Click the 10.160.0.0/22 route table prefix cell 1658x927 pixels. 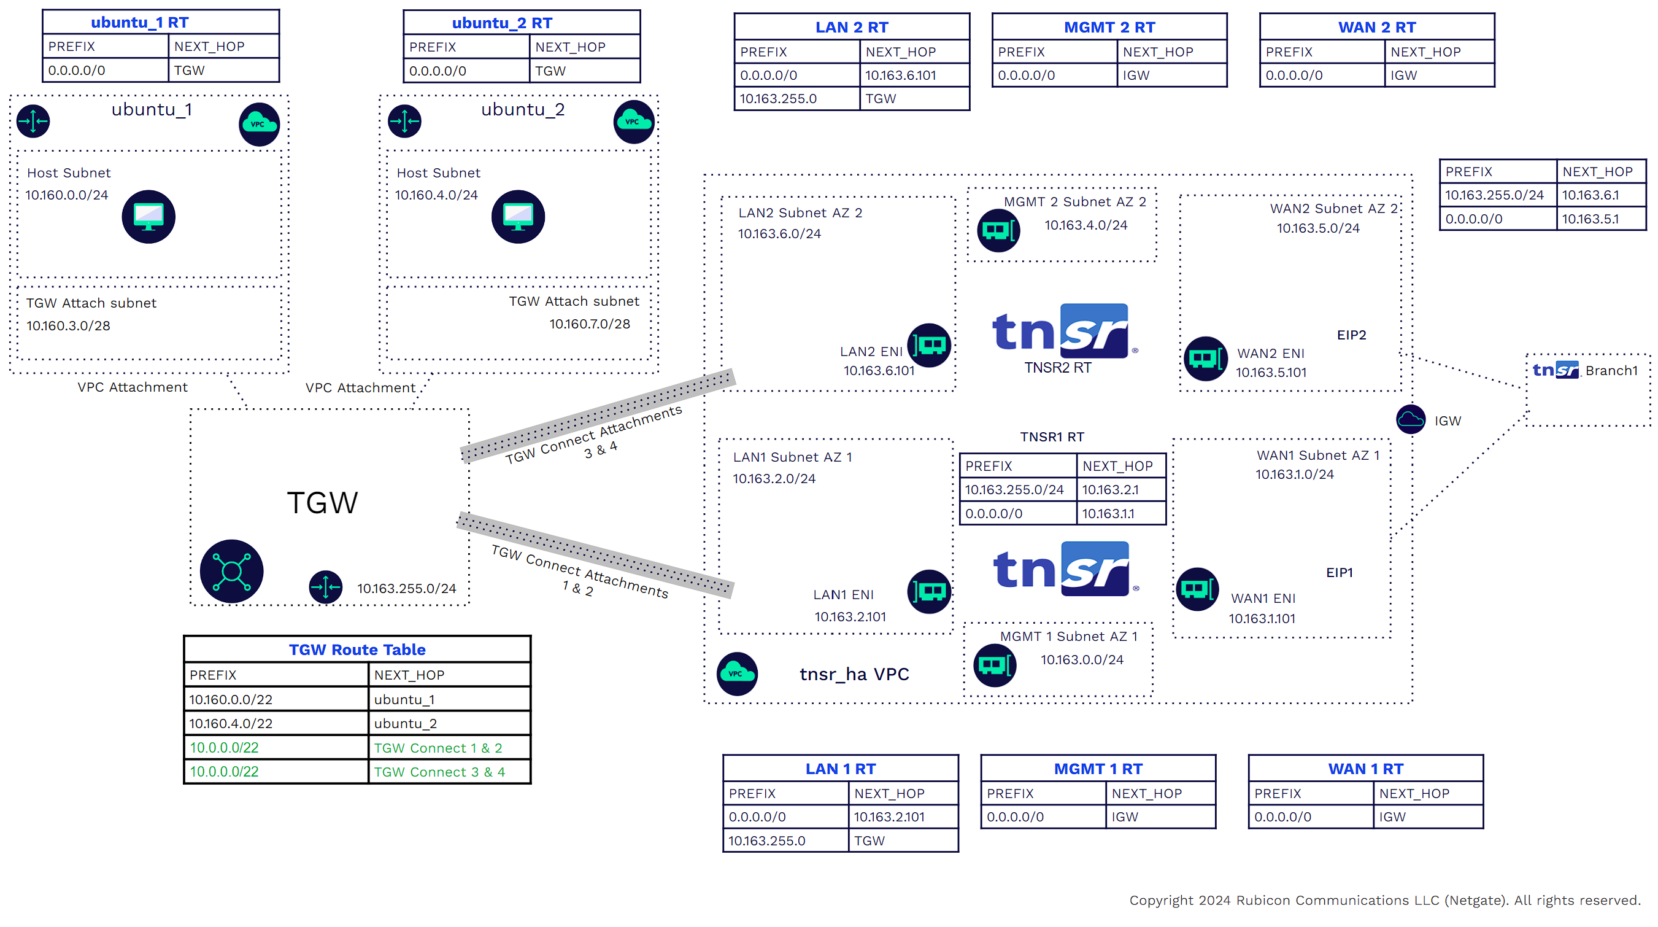[231, 699]
